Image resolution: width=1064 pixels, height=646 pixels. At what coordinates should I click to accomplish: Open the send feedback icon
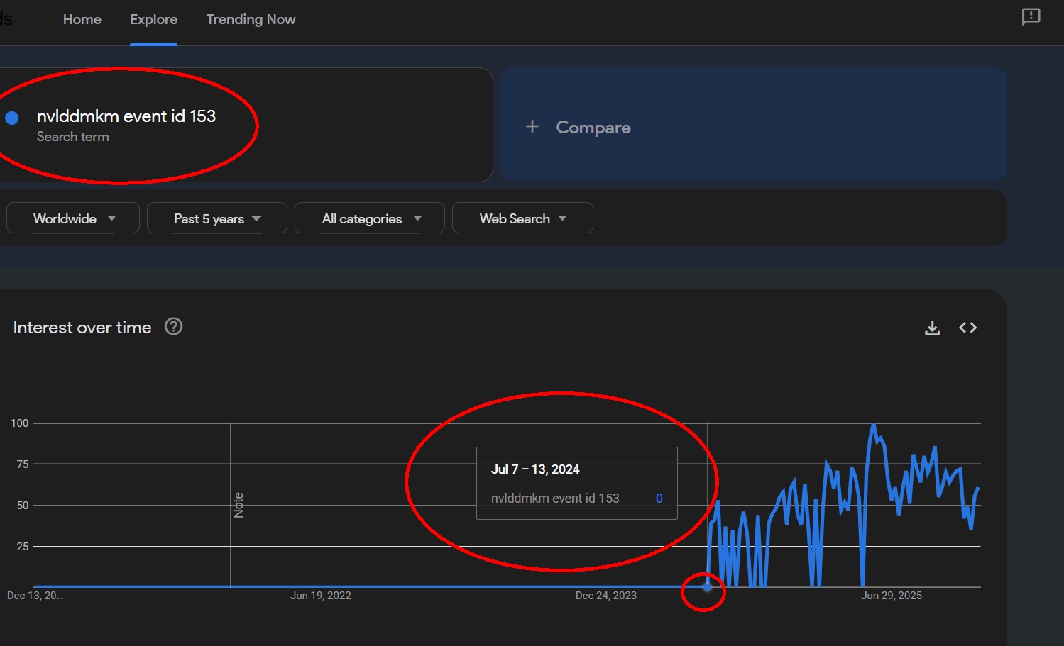1031,16
